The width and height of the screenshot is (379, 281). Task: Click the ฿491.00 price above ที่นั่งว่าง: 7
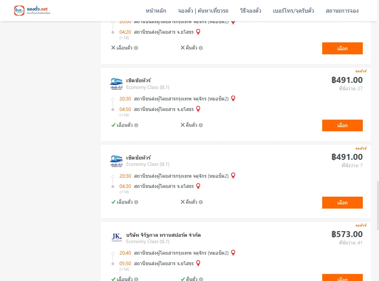[x=347, y=157]
